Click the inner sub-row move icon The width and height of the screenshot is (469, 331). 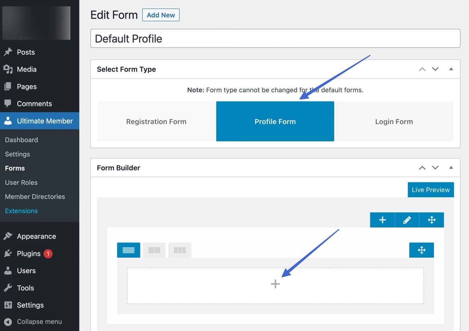click(421, 250)
